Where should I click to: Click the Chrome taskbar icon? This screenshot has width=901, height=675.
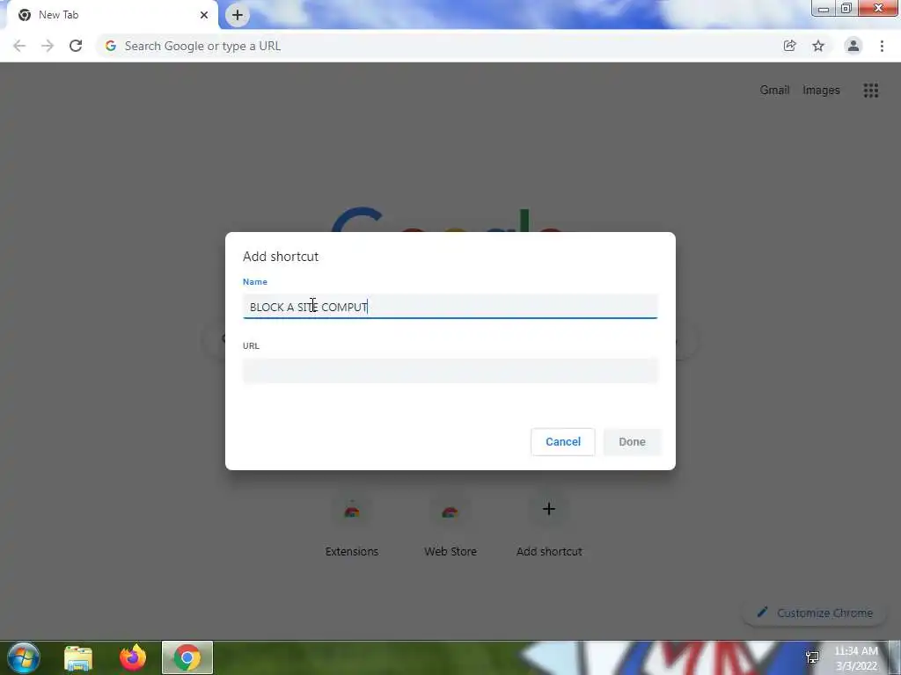[187, 657]
